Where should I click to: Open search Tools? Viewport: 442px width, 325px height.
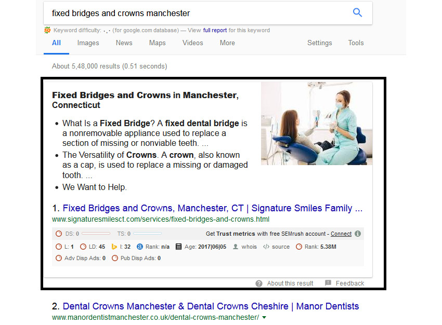(356, 43)
